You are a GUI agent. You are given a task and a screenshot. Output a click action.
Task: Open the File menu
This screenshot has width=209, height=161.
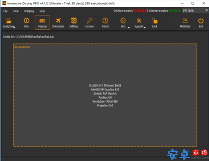[5, 11]
